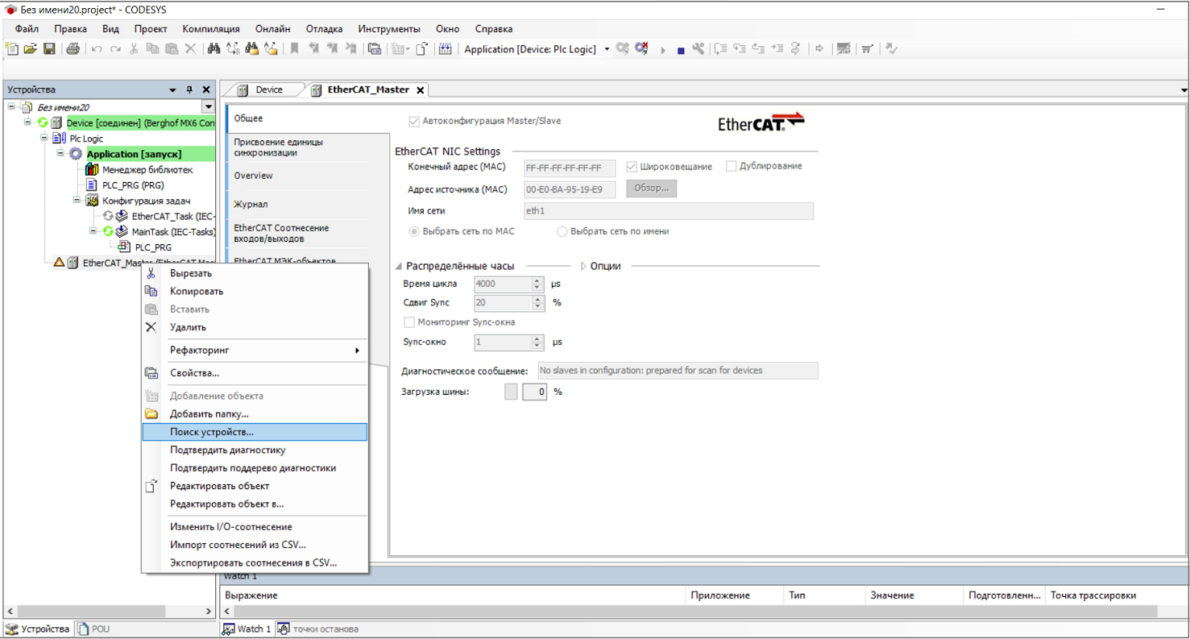Click the Login gear icon in toolbar

[x=622, y=49]
